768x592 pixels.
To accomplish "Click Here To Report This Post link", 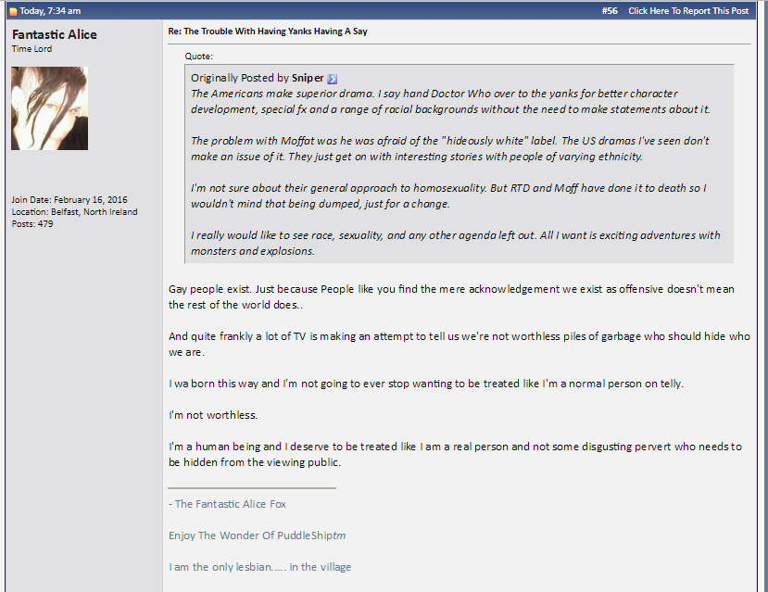I will tap(688, 11).
